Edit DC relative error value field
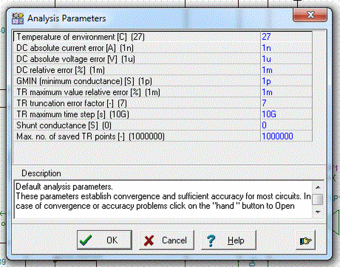The width and height of the screenshot is (340, 267). pos(286,70)
